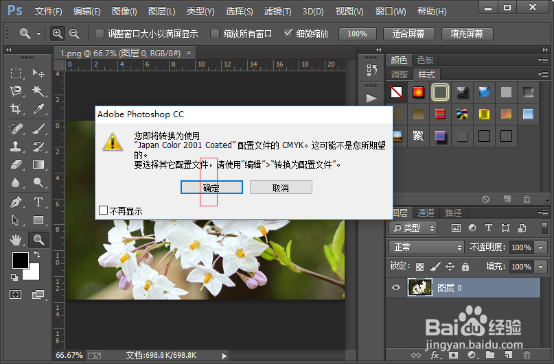Select the Path Selection tool
Viewport: 554px width, 364px height.
(16, 220)
